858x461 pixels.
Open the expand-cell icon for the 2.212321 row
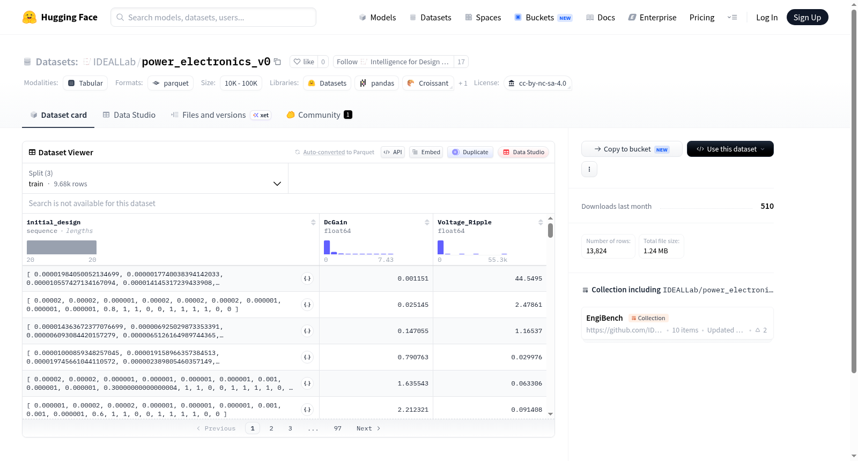[307, 410]
